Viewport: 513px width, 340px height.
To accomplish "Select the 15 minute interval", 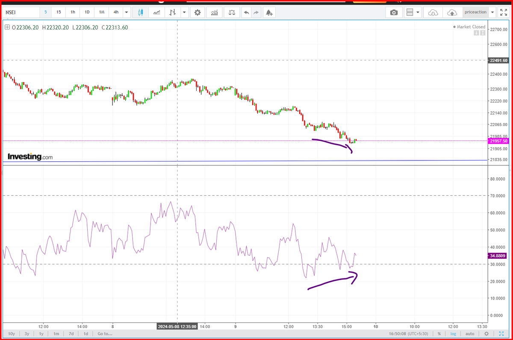I will tap(58, 12).
